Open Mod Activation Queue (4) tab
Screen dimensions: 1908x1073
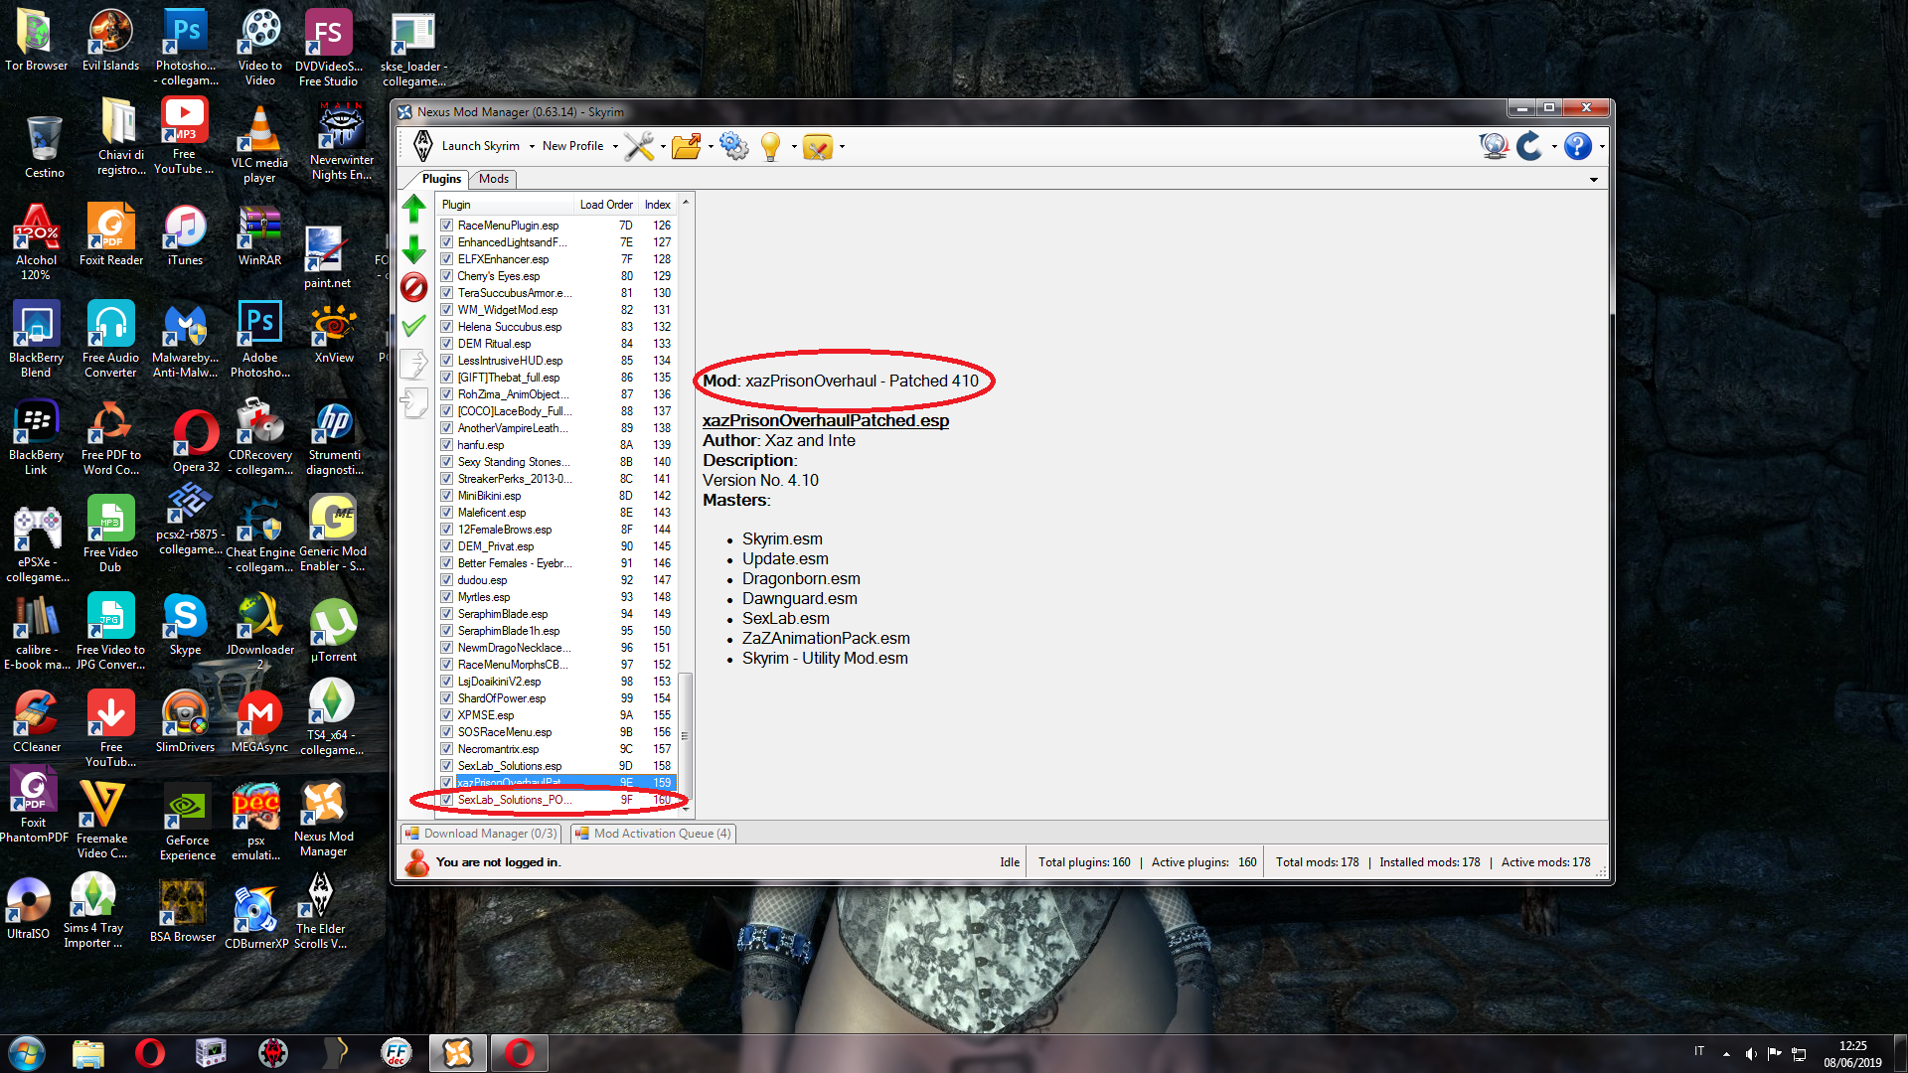pyautogui.click(x=653, y=834)
